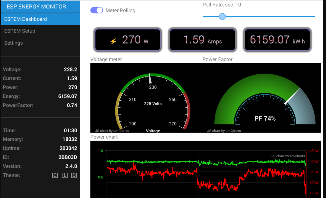Click the Uptime value 203042
This screenshot has width=326, height=198.
coord(69,148)
